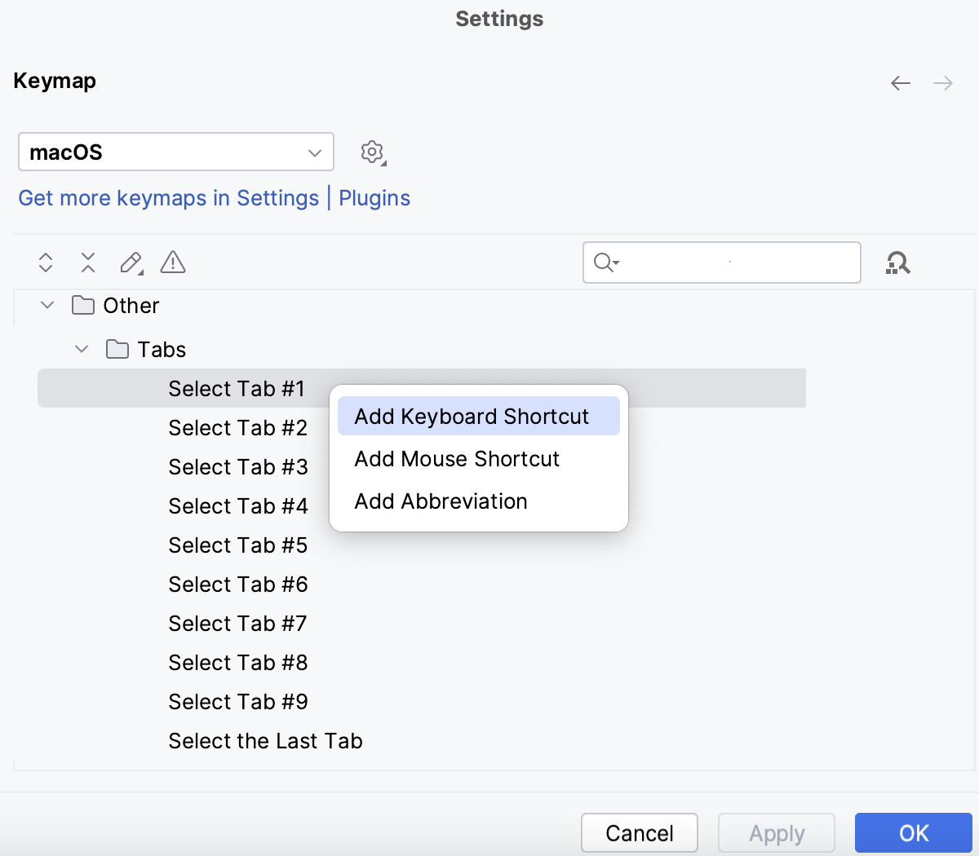The height and width of the screenshot is (856, 979).
Task: Collapse all items in the keymap tree
Action: [87, 263]
